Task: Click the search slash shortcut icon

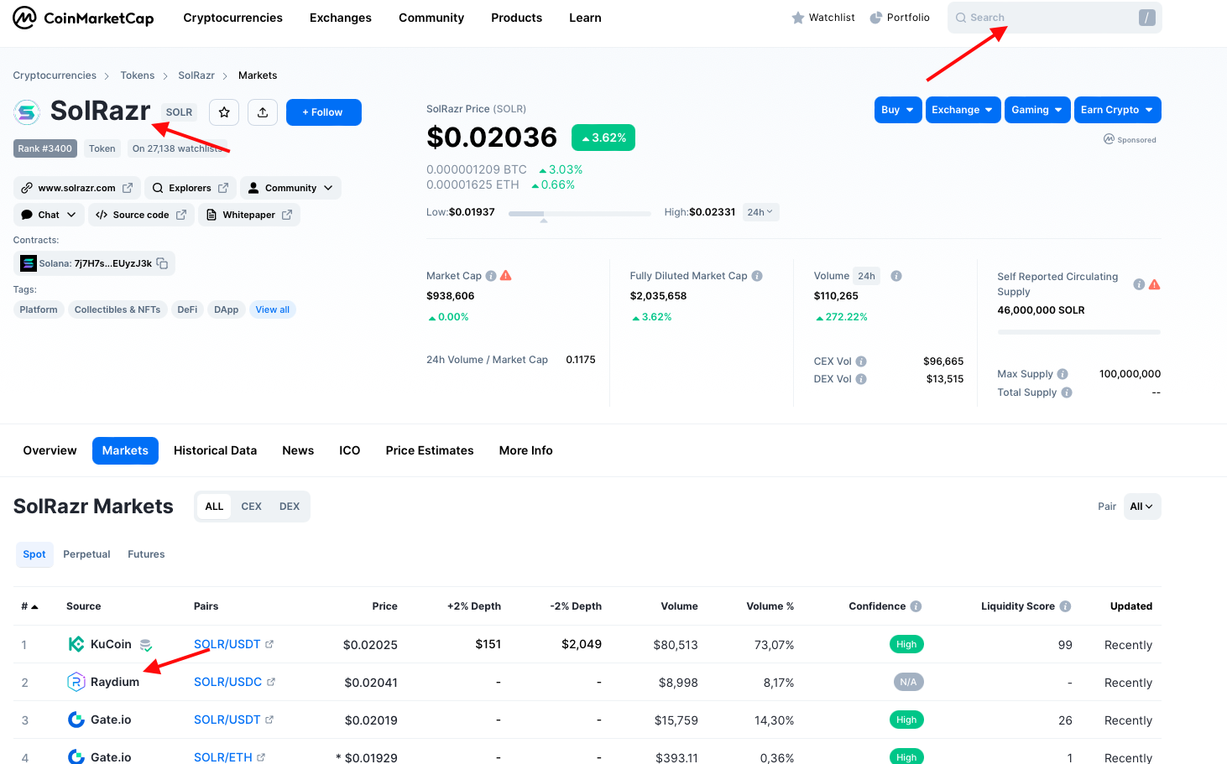Action: [x=1146, y=18]
